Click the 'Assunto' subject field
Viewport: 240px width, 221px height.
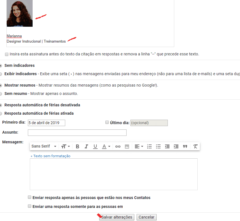click(x=77, y=133)
